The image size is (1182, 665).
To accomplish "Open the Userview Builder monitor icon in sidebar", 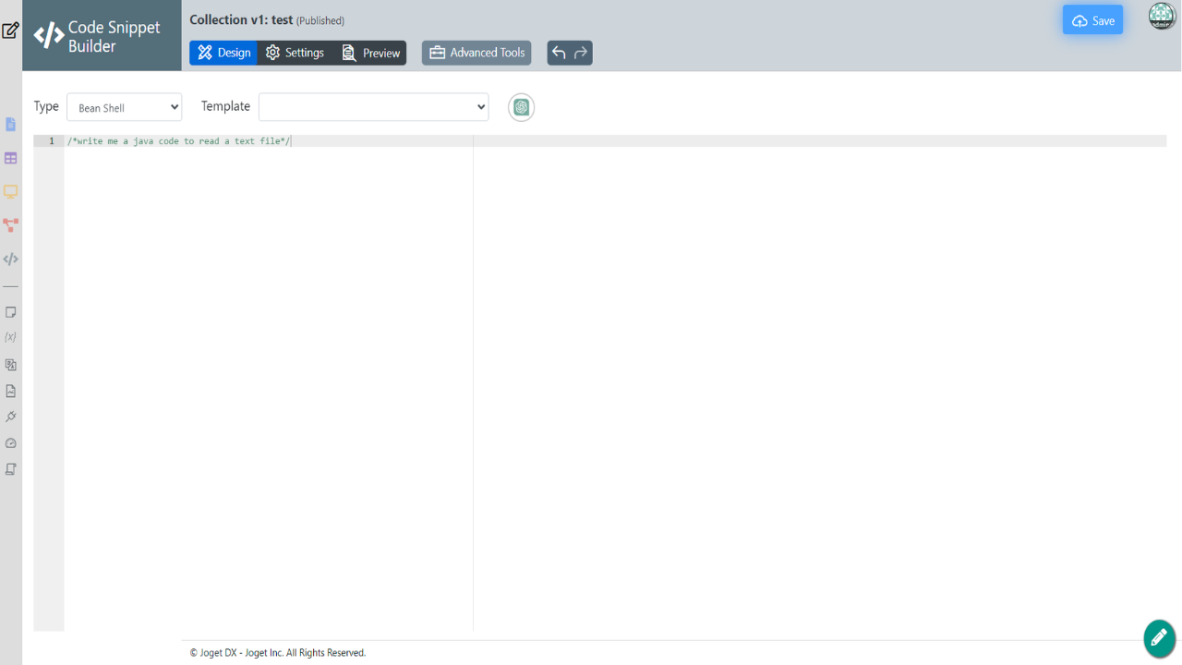I will coord(11,192).
